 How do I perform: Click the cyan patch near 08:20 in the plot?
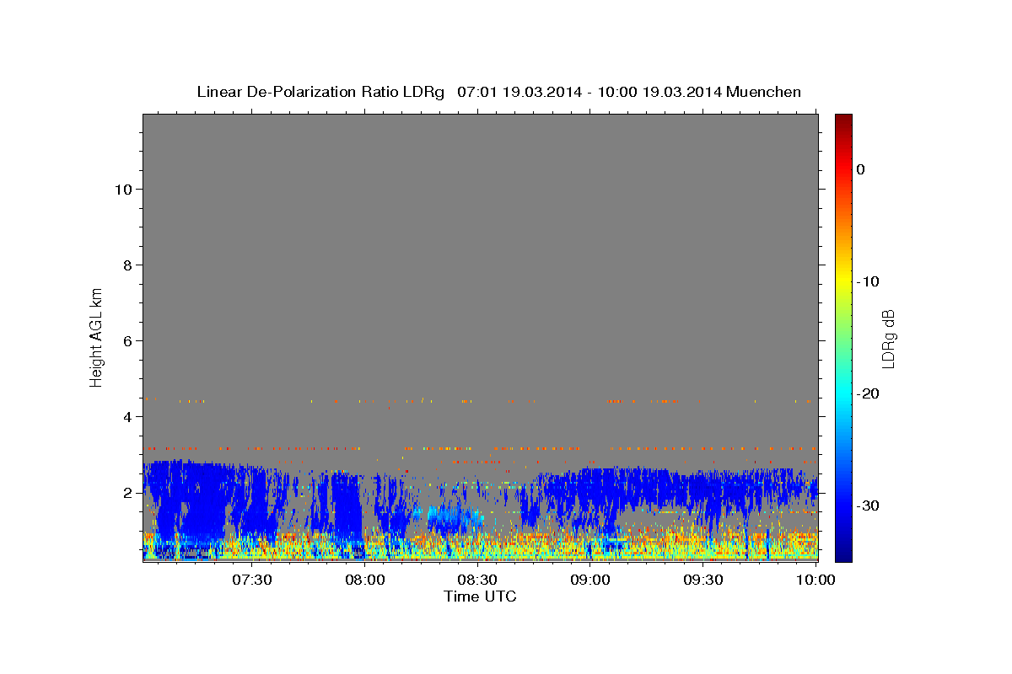447,516
